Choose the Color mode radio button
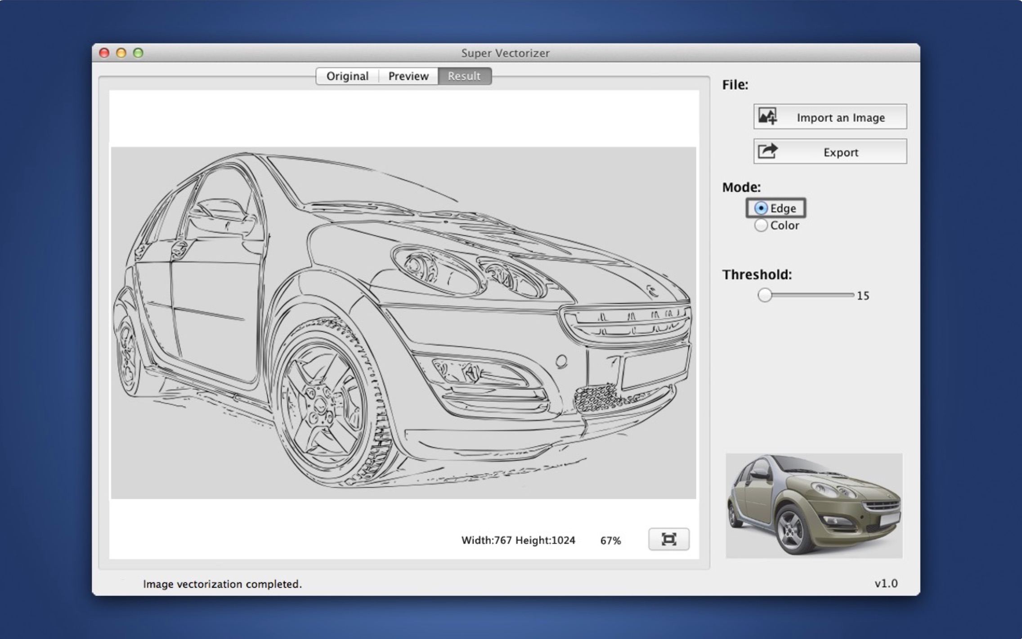The image size is (1022, 639). coord(761,225)
